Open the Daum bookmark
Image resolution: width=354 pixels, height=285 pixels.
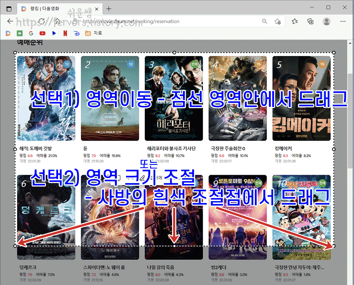[x=8, y=33]
